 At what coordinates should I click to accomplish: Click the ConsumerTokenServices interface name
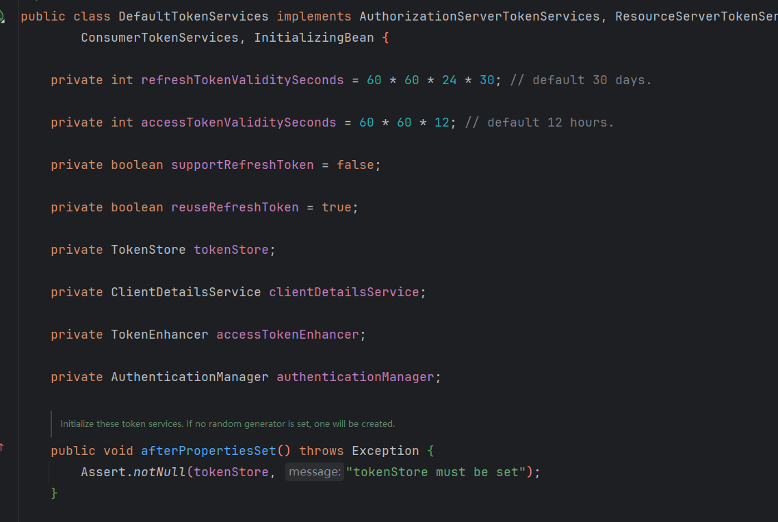coord(159,38)
